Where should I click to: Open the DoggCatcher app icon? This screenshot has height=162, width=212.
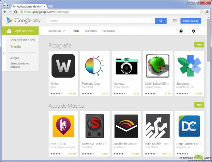point(189,126)
